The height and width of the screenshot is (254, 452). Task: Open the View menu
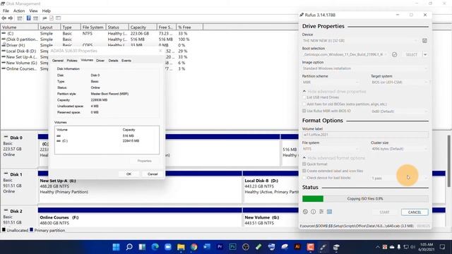coord(33,11)
